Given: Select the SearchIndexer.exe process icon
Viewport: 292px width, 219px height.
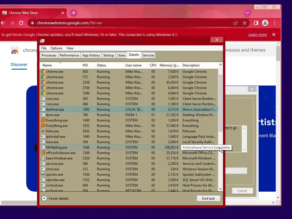Looking at the screenshot, I should [43, 158].
